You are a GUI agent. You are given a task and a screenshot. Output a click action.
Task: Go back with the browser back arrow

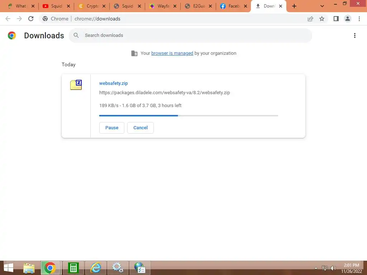pyautogui.click(x=8, y=19)
